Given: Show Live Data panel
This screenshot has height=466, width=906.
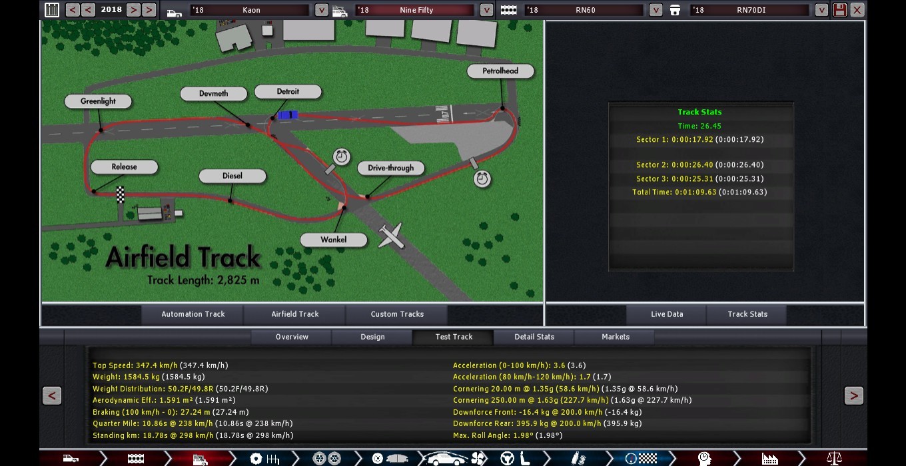Looking at the screenshot, I should [667, 314].
